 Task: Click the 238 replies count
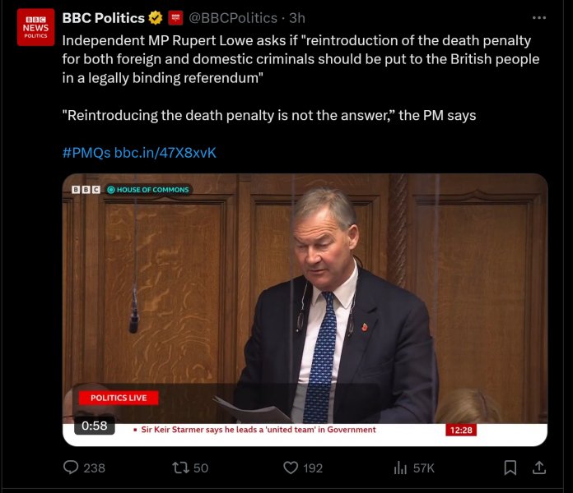pyautogui.click(x=94, y=468)
